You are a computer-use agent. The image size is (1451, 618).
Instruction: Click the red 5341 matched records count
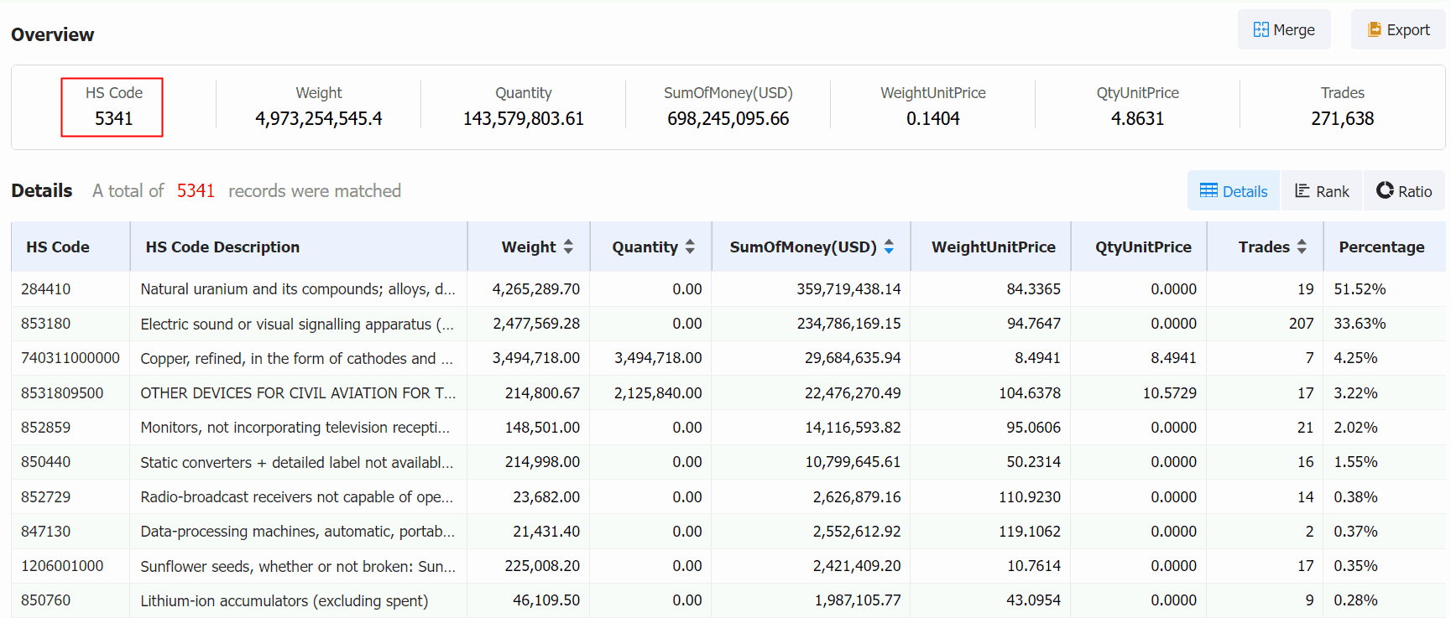tap(196, 191)
